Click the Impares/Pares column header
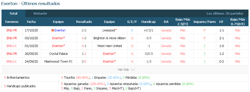 click(205, 22)
